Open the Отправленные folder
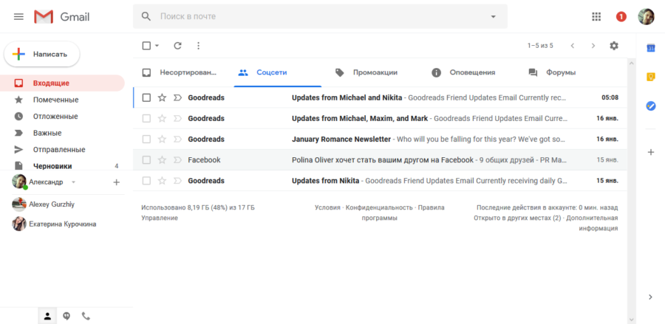The height and width of the screenshot is (324, 665). coord(62,150)
